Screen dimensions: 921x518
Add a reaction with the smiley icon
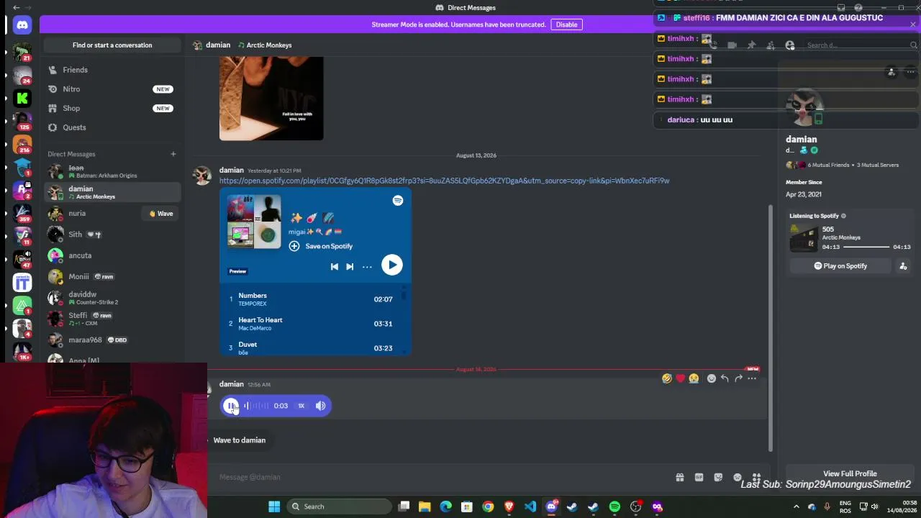coord(711,378)
